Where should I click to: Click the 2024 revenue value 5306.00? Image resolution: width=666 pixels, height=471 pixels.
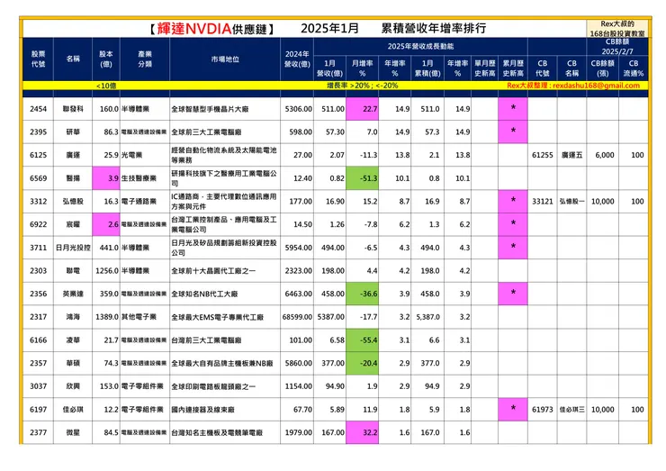299,109
